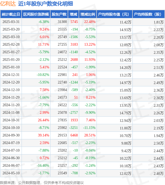Click the date cell 2025-03-10
This screenshot has height=185, width=165.
[x=11, y=37]
